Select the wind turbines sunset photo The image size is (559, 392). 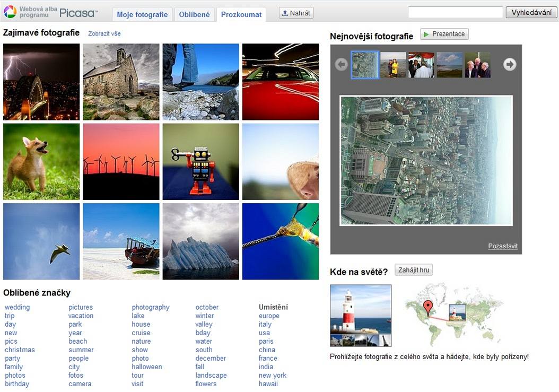[x=121, y=162]
